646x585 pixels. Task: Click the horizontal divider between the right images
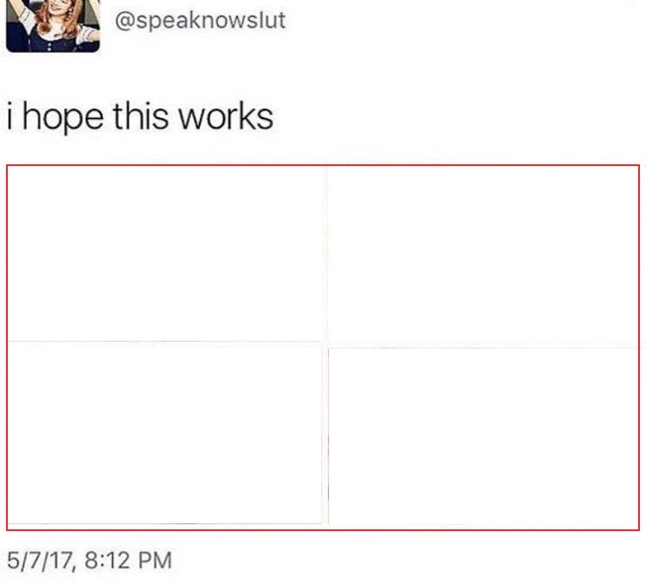[x=484, y=345]
